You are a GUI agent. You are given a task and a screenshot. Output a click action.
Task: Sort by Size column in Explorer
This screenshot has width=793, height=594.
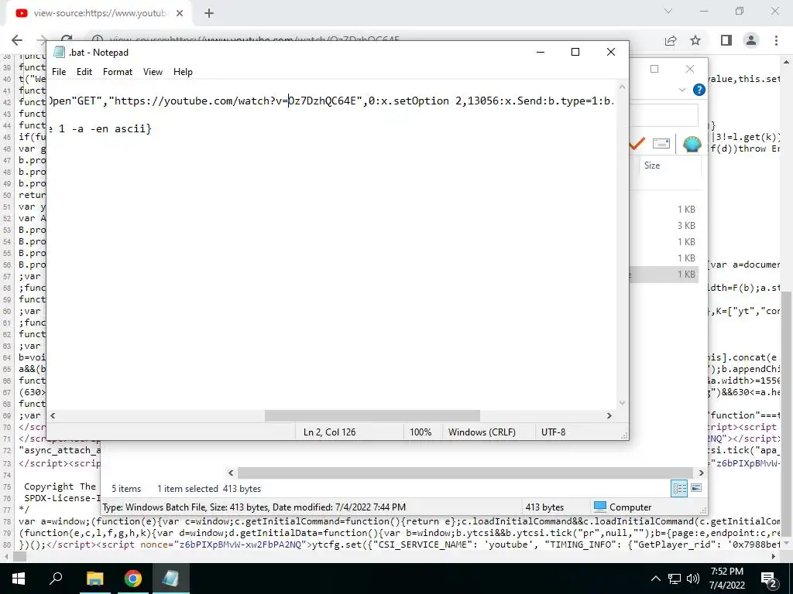click(652, 166)
